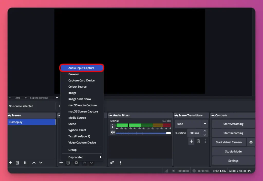Toggle Studio Mode
This screenshot has height=181, width=263.
pyautogui.click(x=233, y=151)
